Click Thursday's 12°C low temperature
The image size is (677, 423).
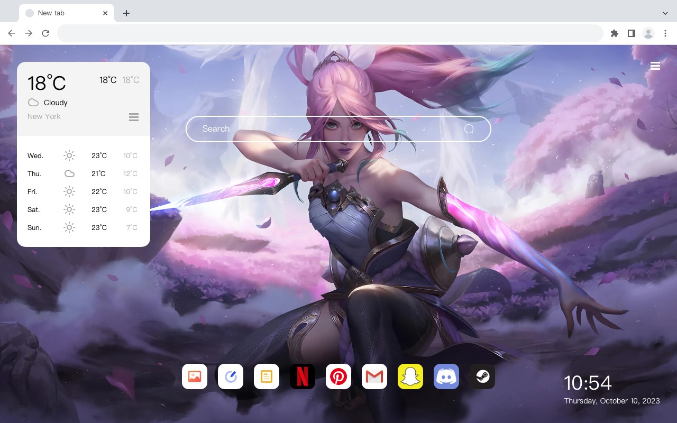[x=130, y=173]
